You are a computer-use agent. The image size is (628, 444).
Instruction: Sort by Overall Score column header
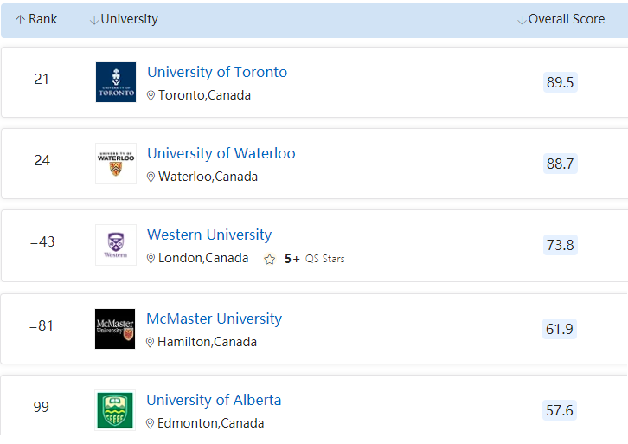point(561,19)
